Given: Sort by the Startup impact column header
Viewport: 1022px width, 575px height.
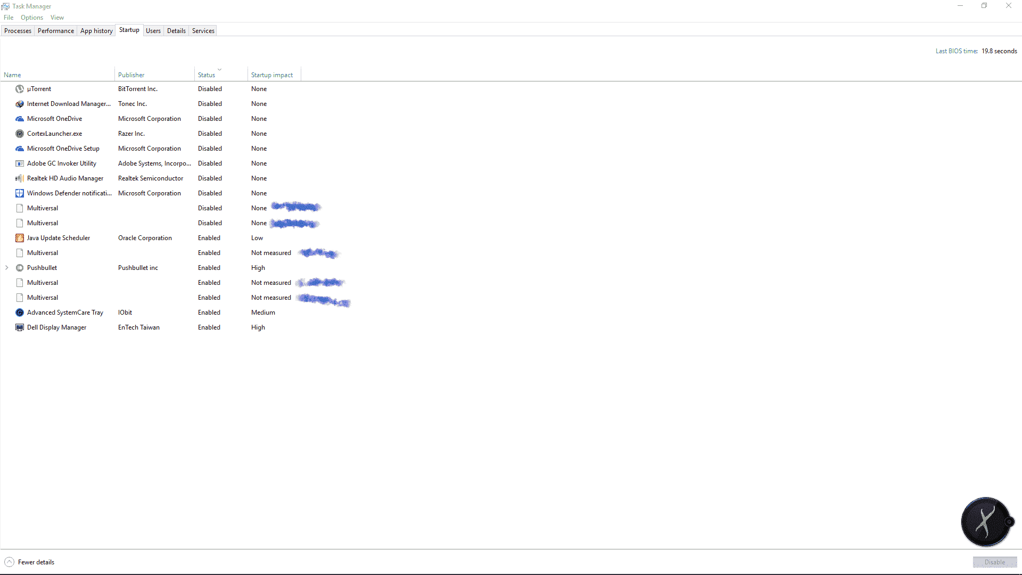Looking at the screenshot, I should (274, 75).
